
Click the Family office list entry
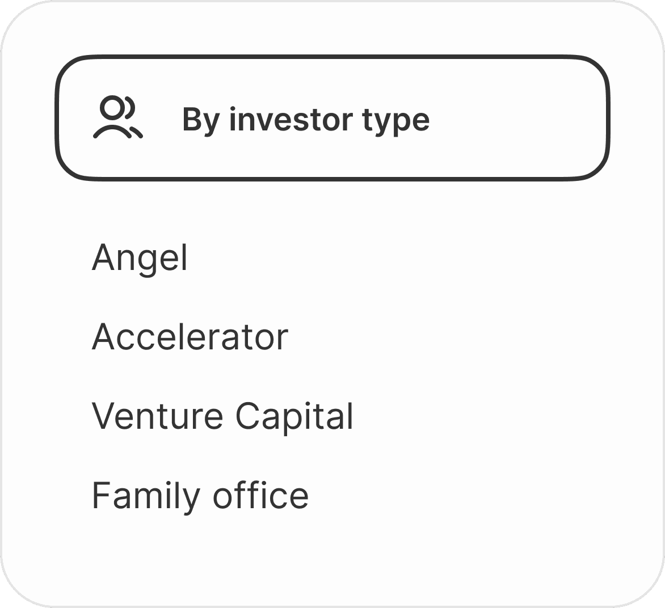(x=200, y=495)
